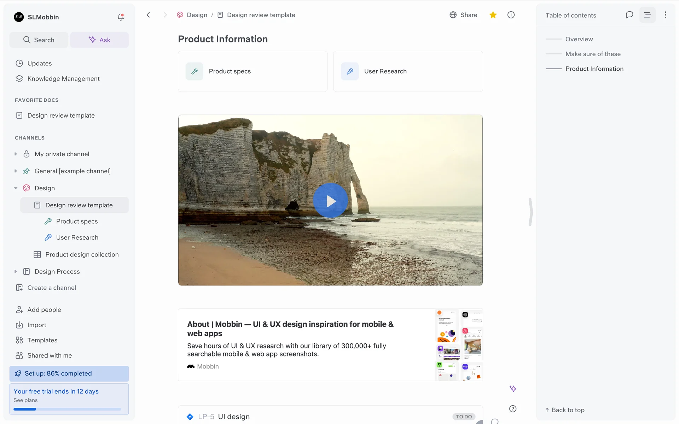
Task: Expand the General example channel
Action: [16, 171]
